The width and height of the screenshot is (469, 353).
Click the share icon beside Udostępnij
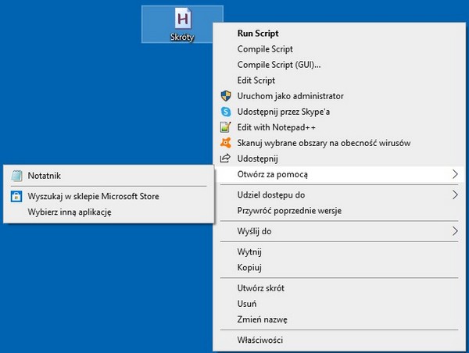click(x=226, y=159)
